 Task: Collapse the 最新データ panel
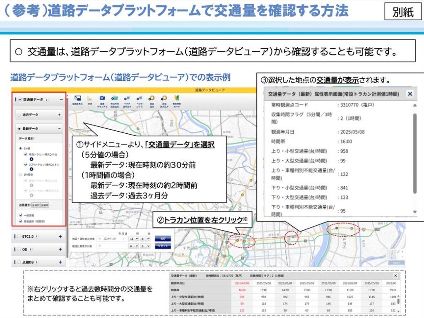click(x=59, y=128)
